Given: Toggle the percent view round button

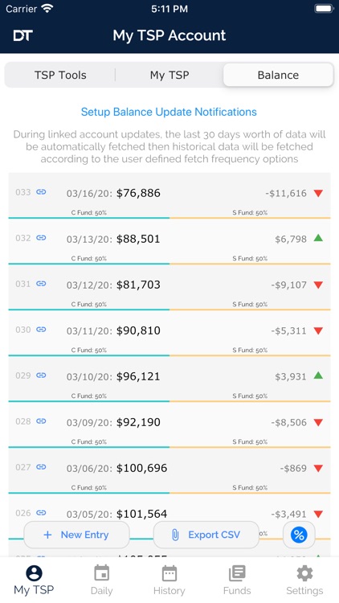Looking at the screenshot, I should click(x=299, y=535).
